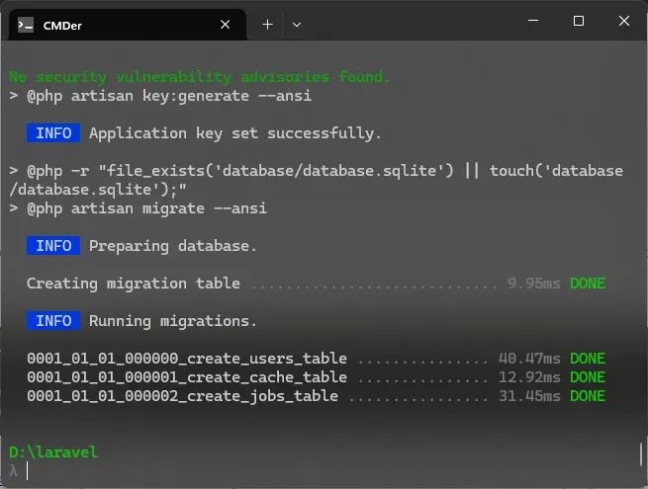Click INFO badge beside 'Application key set successfully'
The height and width of the screenshot is (489, 648).
pyautogui.click(x=53, y=133)
